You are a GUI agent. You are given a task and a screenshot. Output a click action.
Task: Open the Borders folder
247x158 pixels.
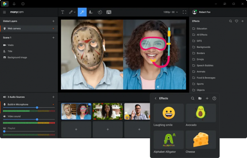[x=199, y=53]
